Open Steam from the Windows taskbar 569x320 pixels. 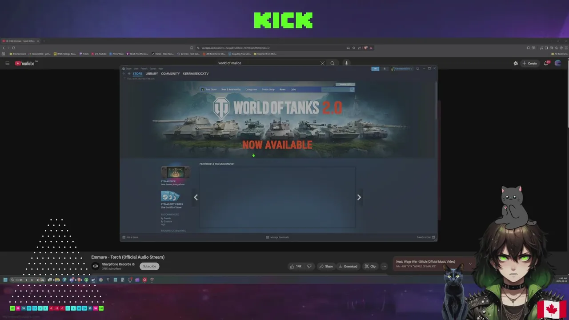[x=93, y=280]
